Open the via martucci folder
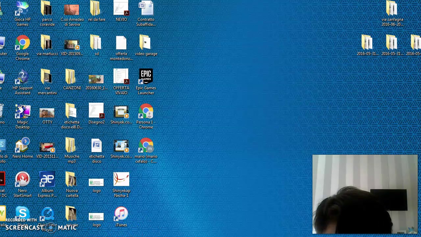Image resolution: width=421 pixels, height=237 pixels. click(x=47, y=45)
